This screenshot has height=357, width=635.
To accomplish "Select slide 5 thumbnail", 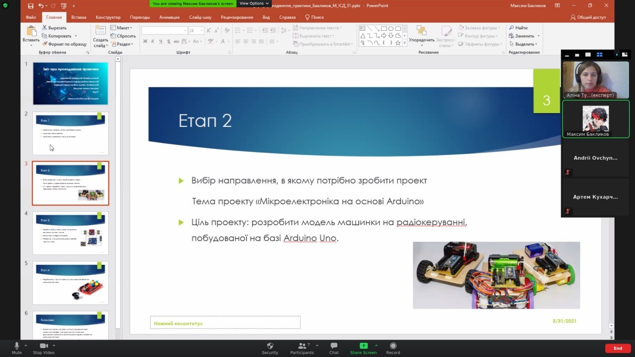I will [x=70, y=283].
